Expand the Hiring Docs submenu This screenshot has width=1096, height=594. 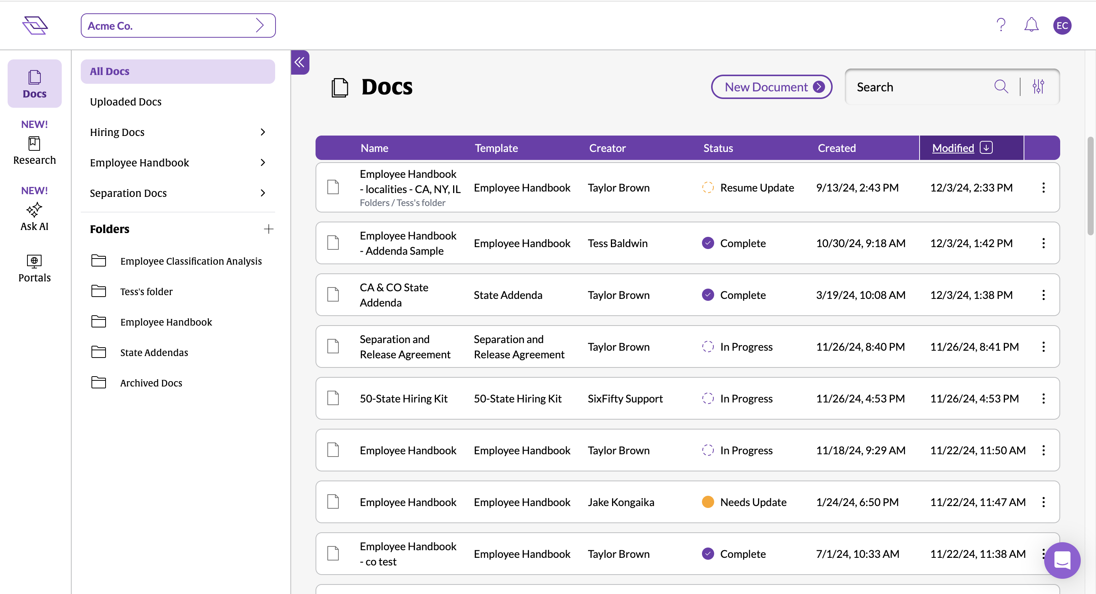[x=263, y=132]
